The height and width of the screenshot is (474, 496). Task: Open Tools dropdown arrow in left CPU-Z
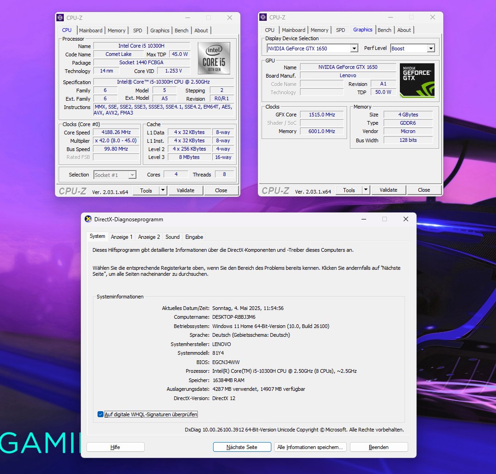pos(163,190)
